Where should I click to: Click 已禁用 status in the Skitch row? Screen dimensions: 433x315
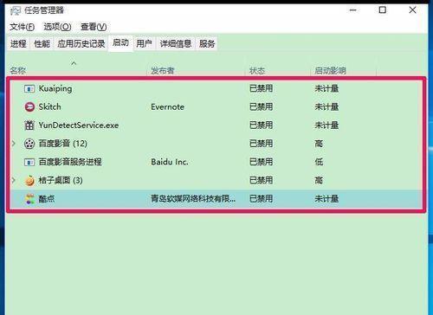261,107
